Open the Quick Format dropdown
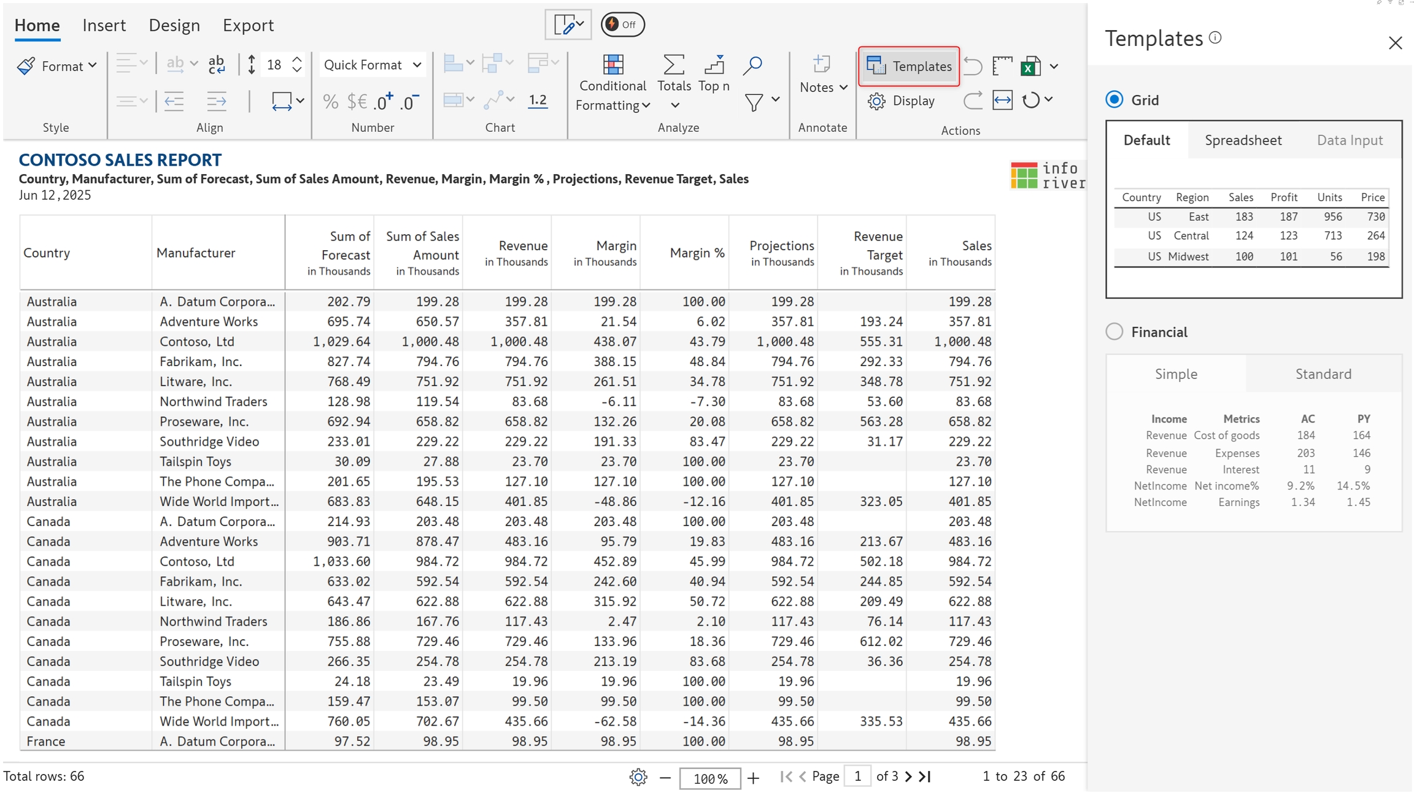The width and height of the screenshot is (1414, 793). coord(372,65)
